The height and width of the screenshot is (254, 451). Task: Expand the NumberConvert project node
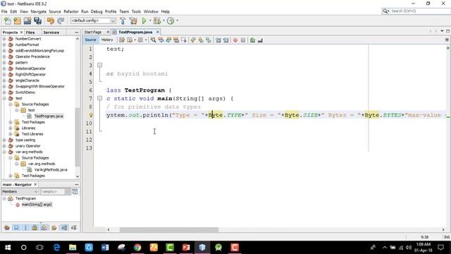tap(4, 39)
